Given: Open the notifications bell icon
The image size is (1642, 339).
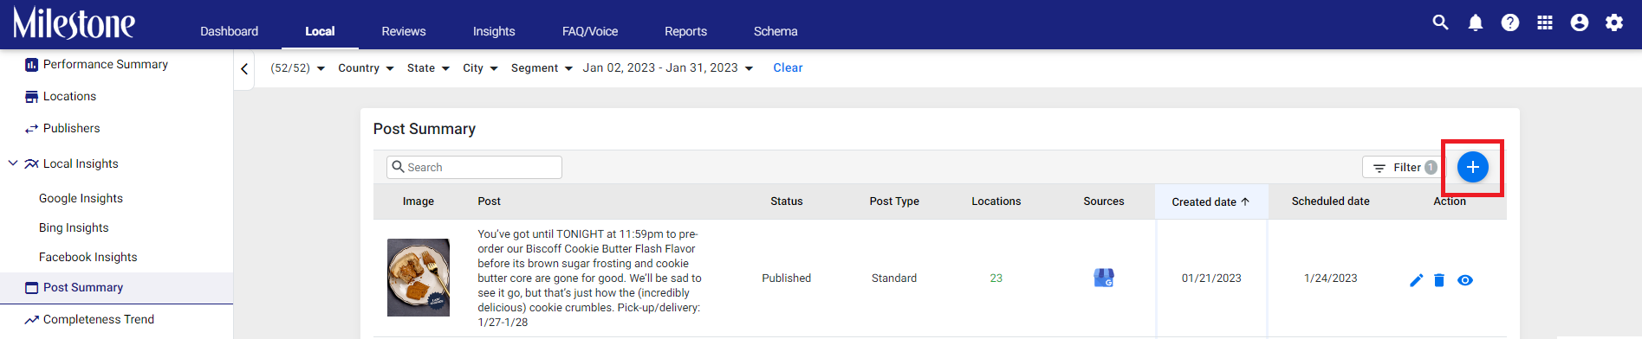Looking at the screenshot, I should (x=1475, y=22).
